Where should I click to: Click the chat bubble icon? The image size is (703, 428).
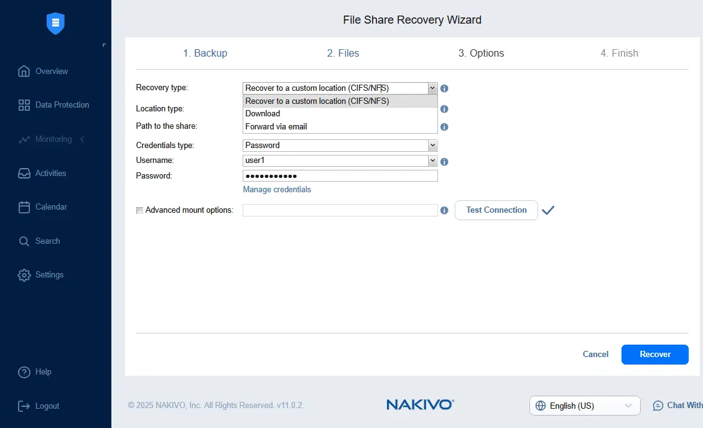click(658, 406)
